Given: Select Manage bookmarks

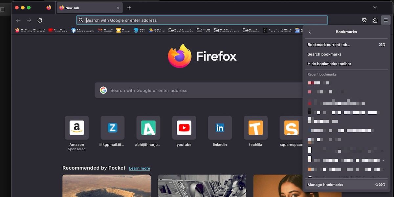Looking at the screenshot, I should click(x=325, y=185).
